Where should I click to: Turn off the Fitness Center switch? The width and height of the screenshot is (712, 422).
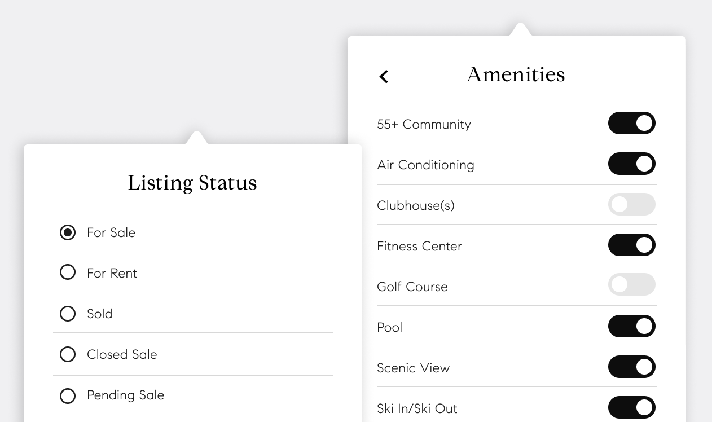tap(631, 245)
